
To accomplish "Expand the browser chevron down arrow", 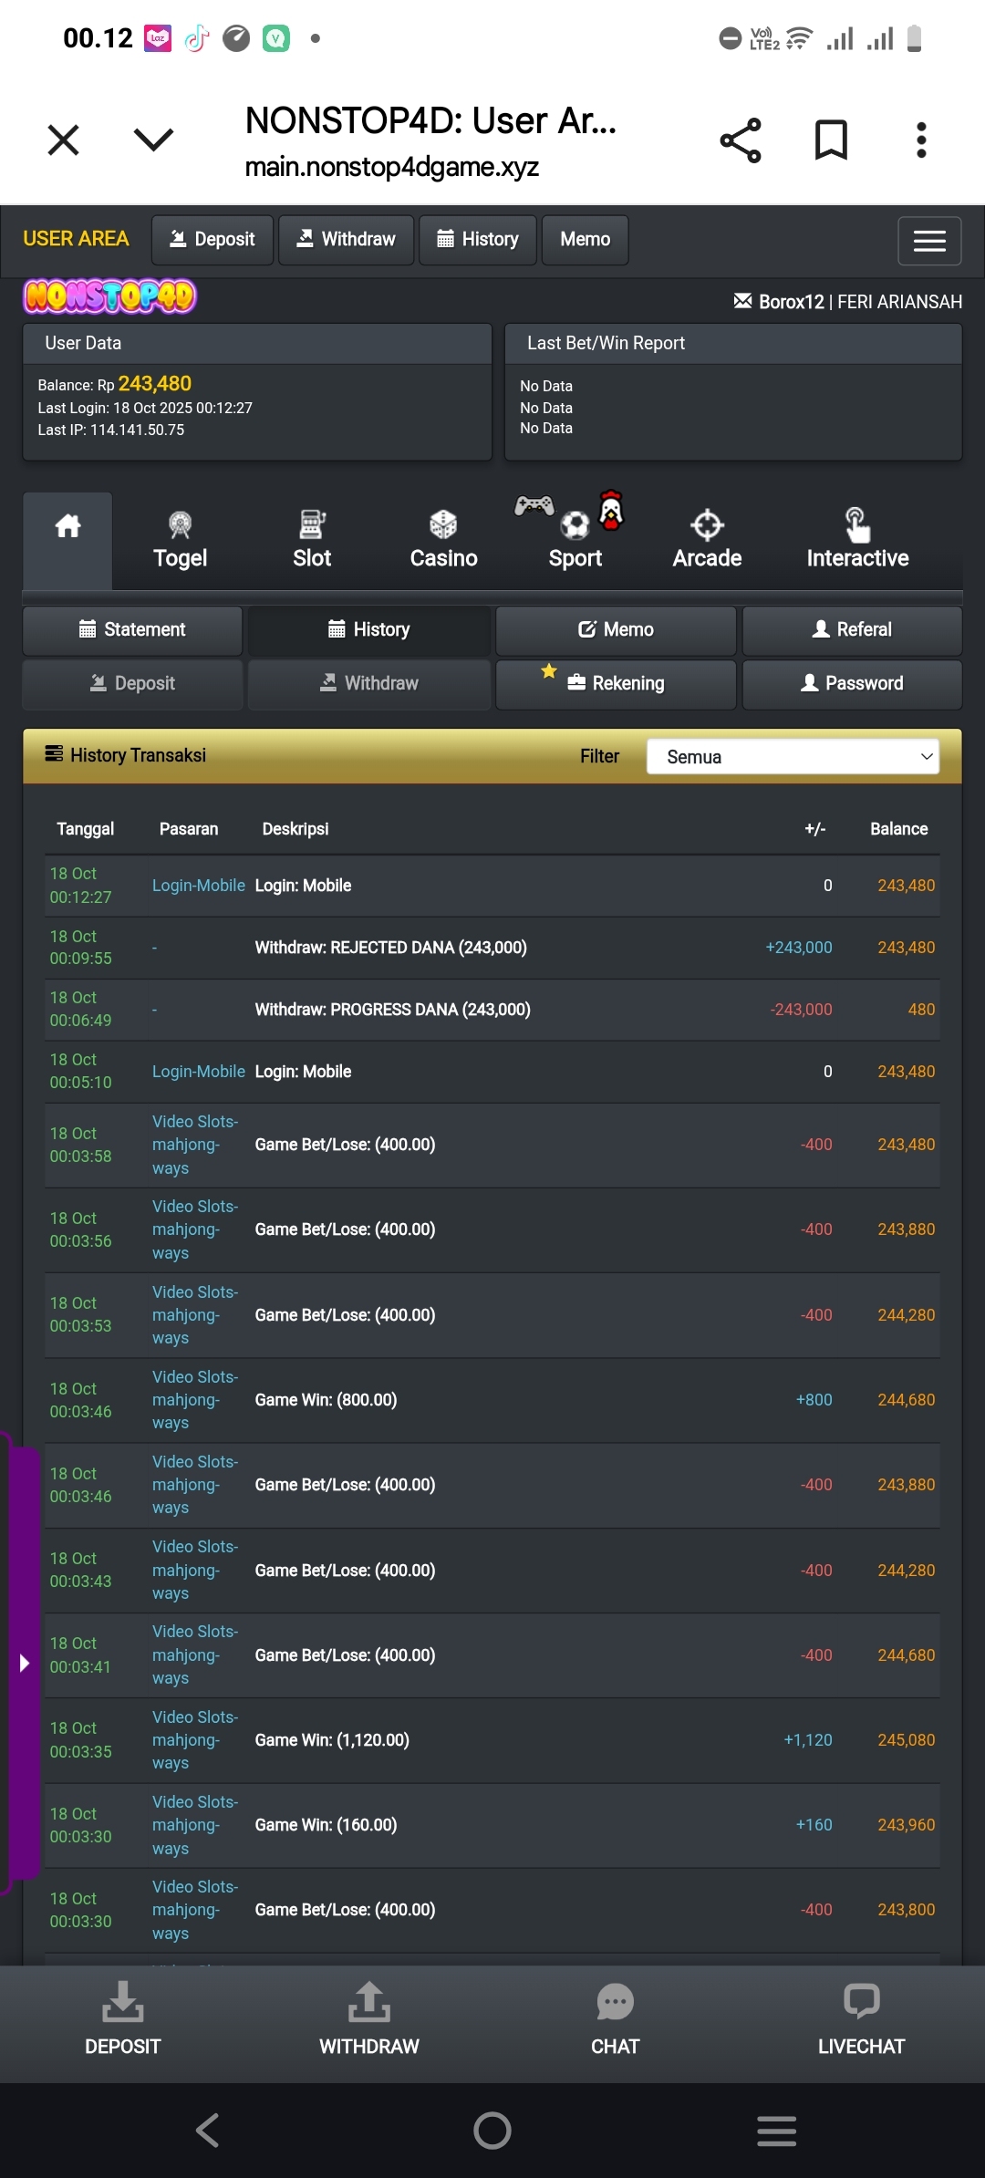I will tap(153, 140).
